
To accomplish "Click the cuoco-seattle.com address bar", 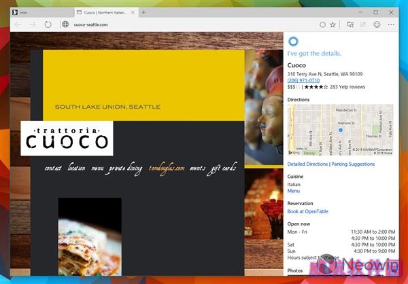I will click(x=190, y=24).
